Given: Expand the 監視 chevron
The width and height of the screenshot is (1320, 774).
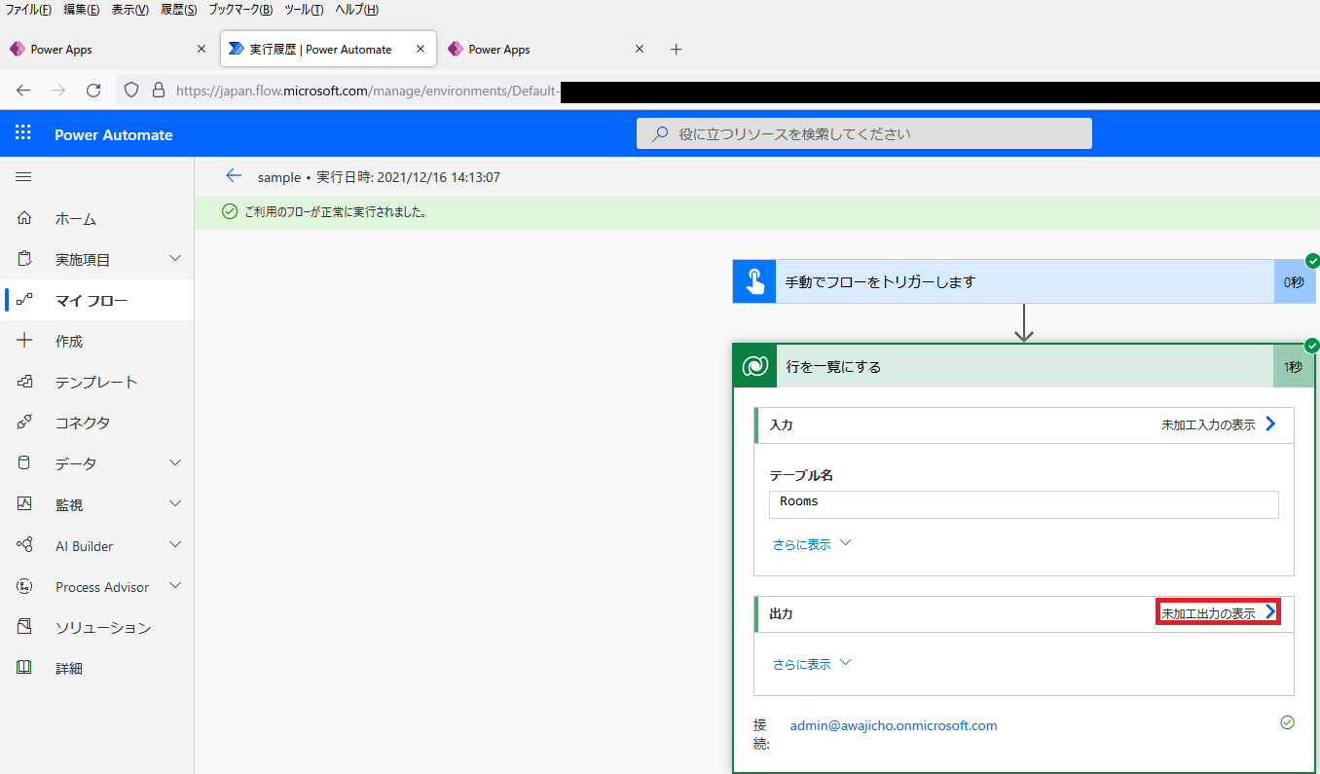Looking at the screenshot, I should coord(175,503).
